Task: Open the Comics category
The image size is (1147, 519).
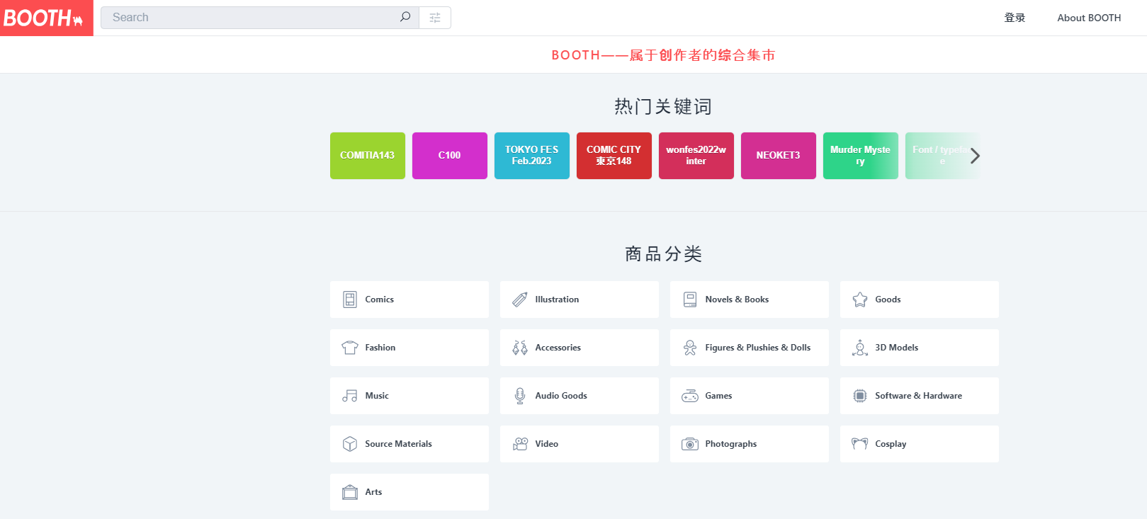Action: pos(409,300)
